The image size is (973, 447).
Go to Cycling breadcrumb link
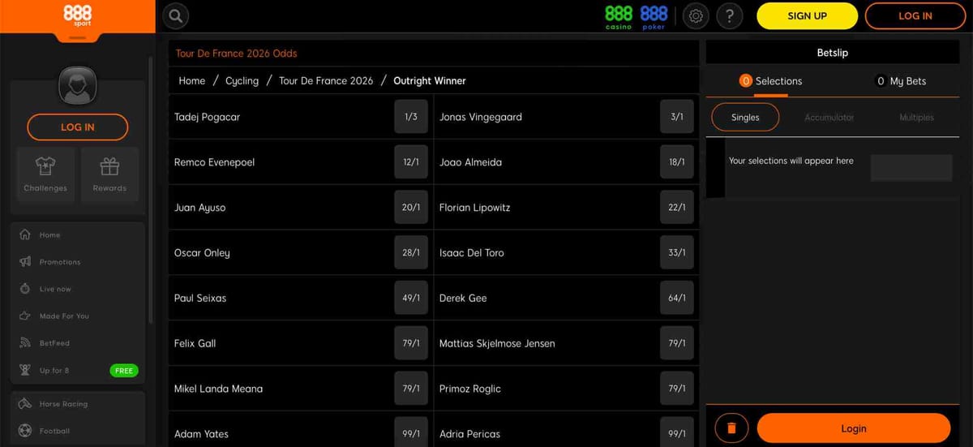coord(242,81)
